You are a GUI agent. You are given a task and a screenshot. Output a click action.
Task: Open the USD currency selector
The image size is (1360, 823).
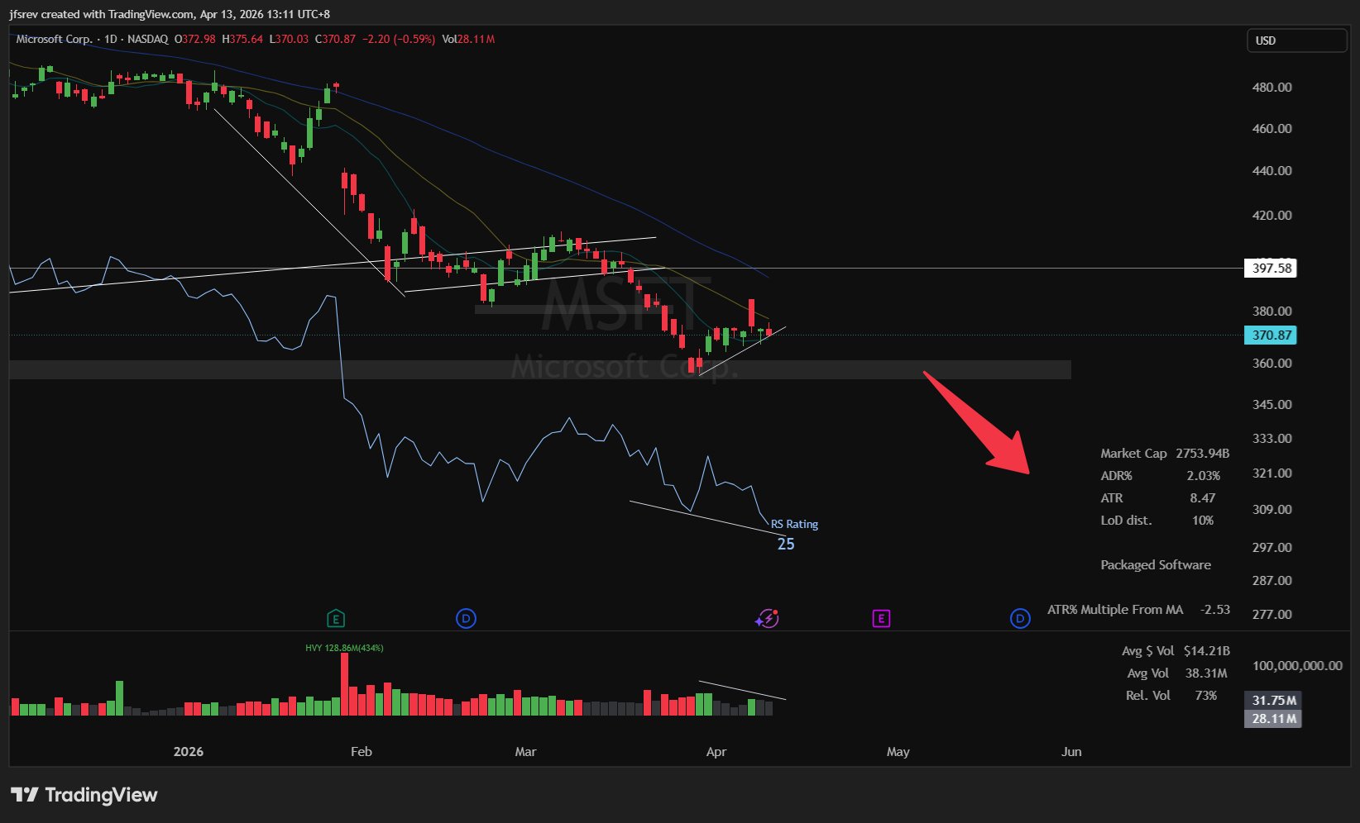click(x=1296, y=40)
